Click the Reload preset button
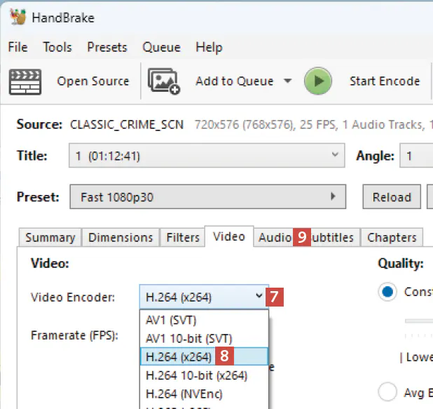The image size is (433, 409). [x=392, y=196]
